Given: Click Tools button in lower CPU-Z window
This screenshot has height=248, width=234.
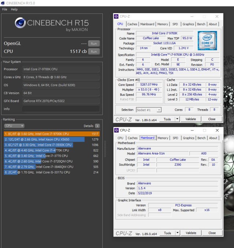Looking at the screenshot, I should pyautogui.click(x=167, y=233).
